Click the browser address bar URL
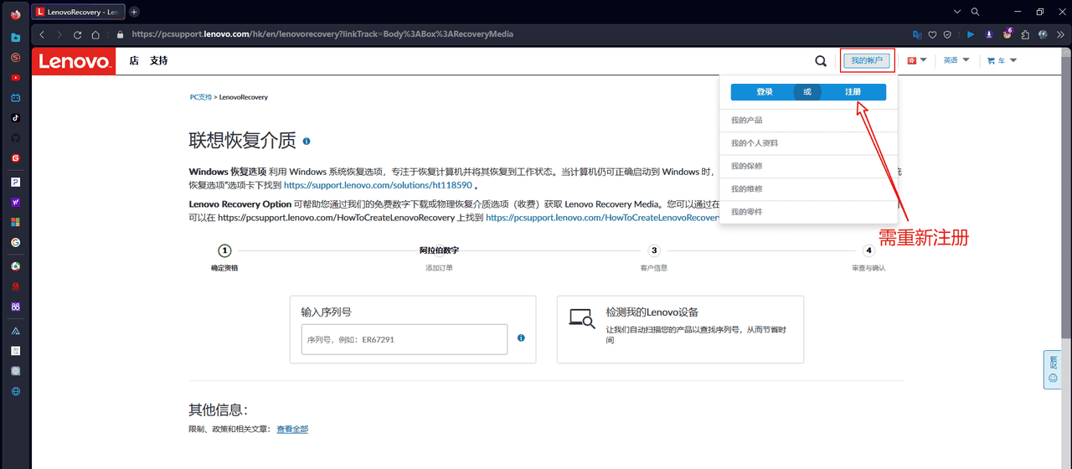The image size is (1072, 469). (322, 34)
